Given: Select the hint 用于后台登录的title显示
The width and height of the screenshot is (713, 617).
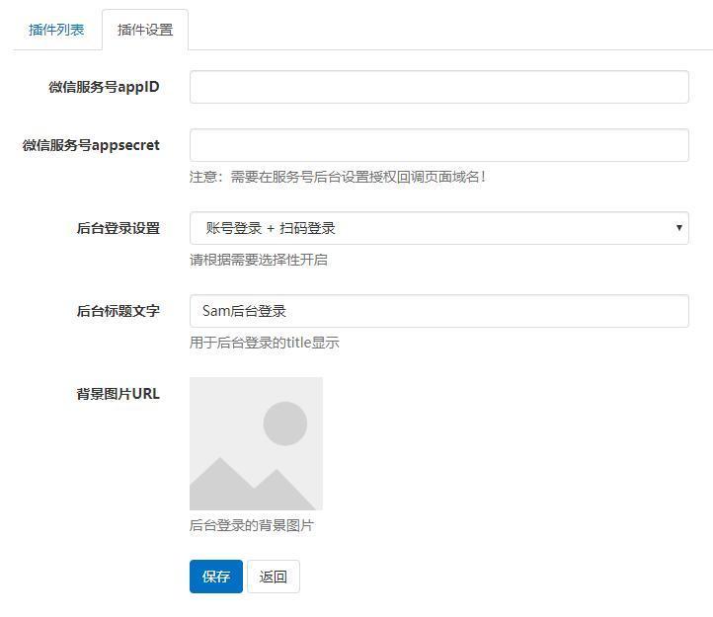Looking at the screenshot, I should coord(265,343).
